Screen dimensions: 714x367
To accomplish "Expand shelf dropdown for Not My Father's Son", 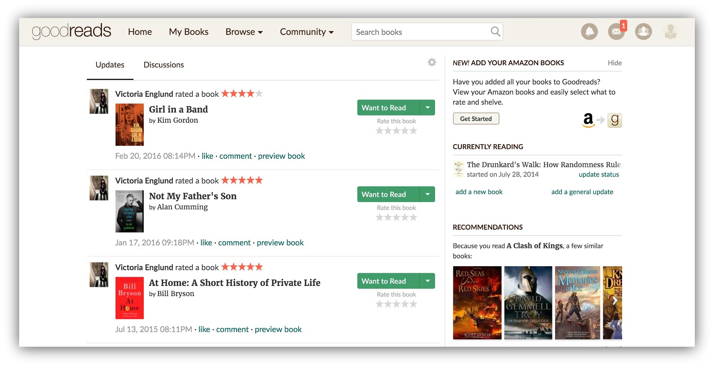I will pyautogui.click(x=428, y=194).
